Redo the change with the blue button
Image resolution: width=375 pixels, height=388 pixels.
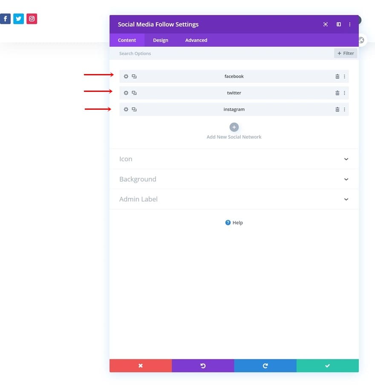tap(265, 365)
